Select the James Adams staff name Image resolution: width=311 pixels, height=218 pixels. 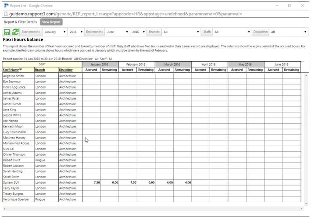point(12,93)
